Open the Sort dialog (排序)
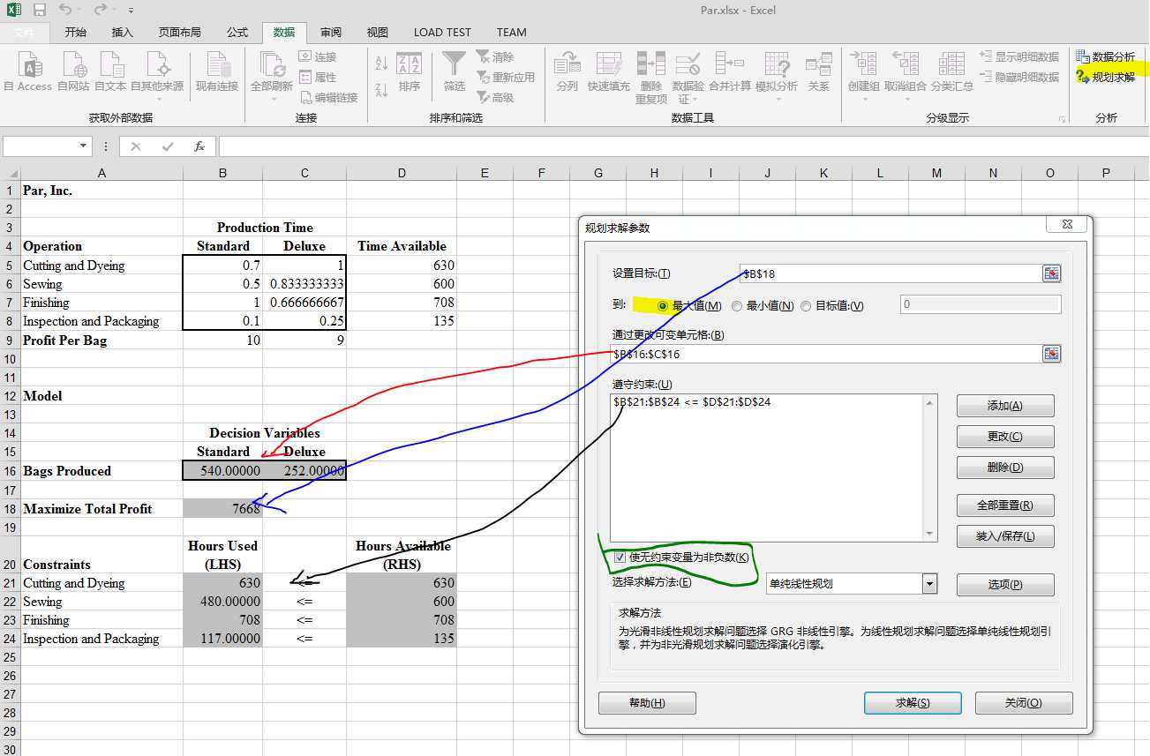 [410, 72]
